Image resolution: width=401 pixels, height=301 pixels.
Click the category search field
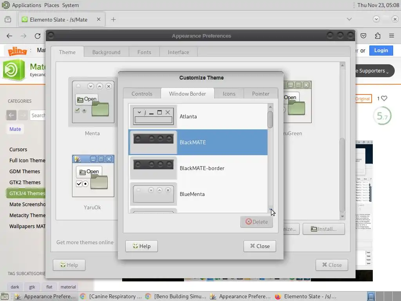pos(38,116)
